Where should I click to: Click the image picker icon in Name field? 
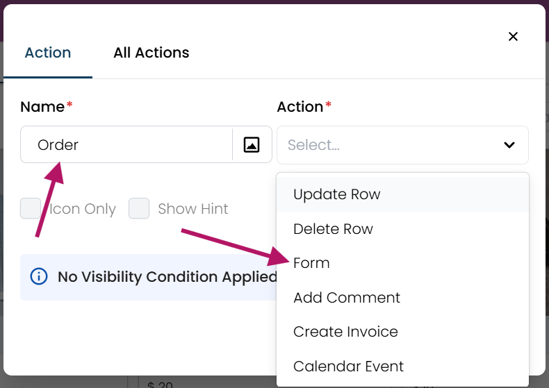click(252, 144)
